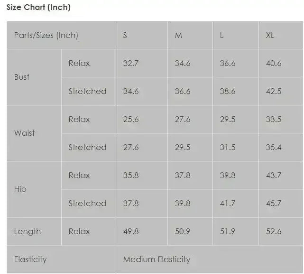Select the L size column header

click(x=222, y=36)
